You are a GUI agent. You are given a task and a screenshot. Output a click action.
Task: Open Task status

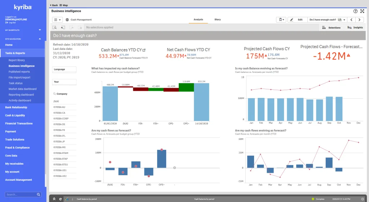15,83
